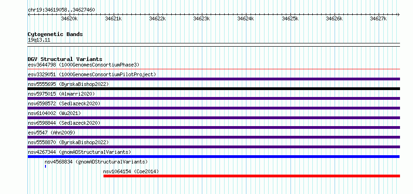Click the Cytogenetic Bands track title
This screenshot has width=413, height=194.
[55, 34]
